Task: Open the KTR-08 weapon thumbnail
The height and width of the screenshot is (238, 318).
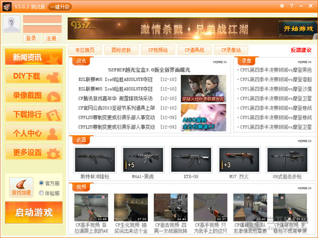Action: (191, 160)
